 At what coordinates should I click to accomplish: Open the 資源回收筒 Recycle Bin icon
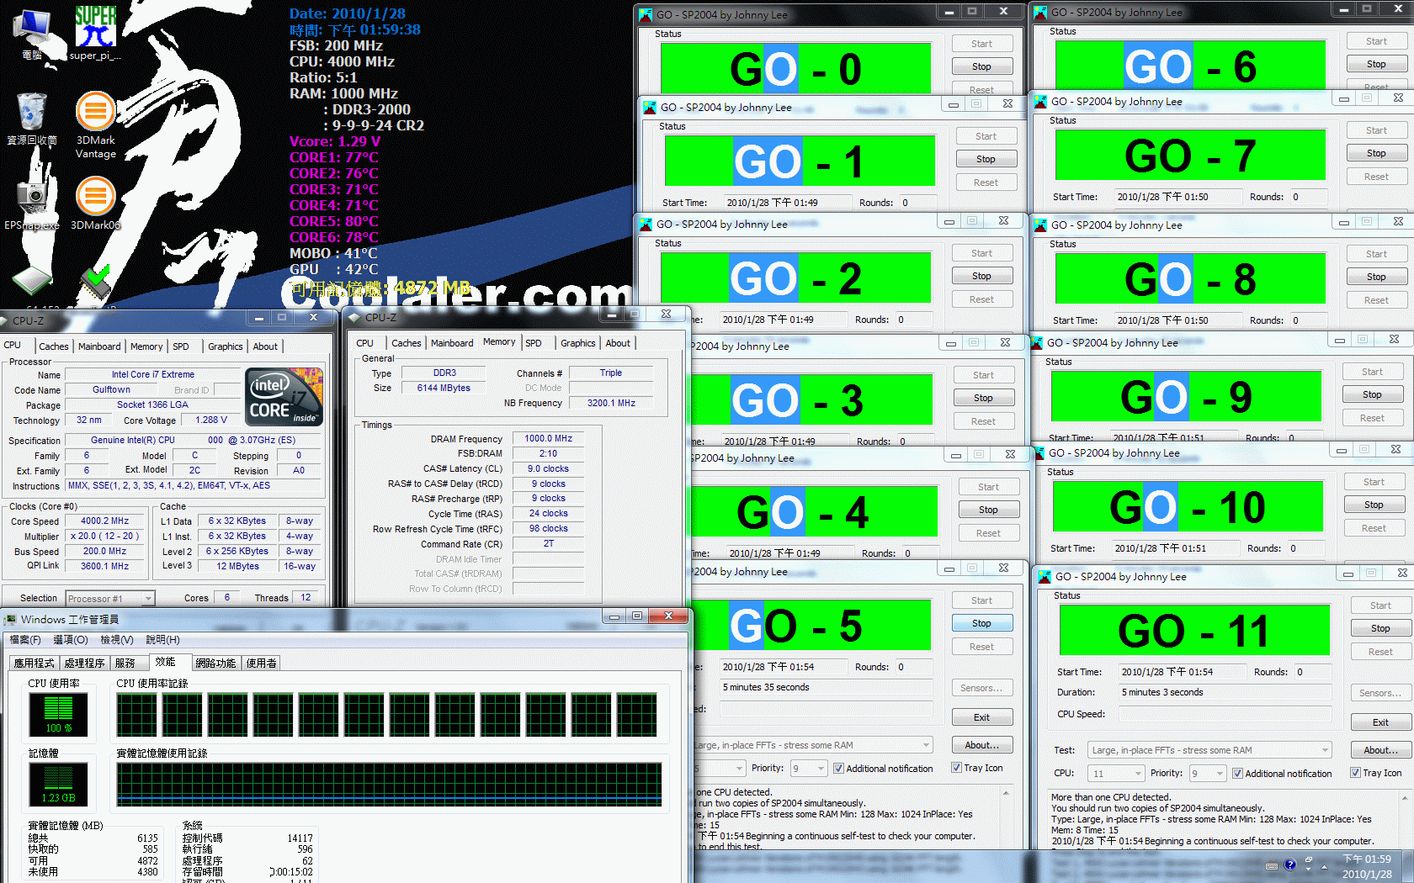coord(32,119)
